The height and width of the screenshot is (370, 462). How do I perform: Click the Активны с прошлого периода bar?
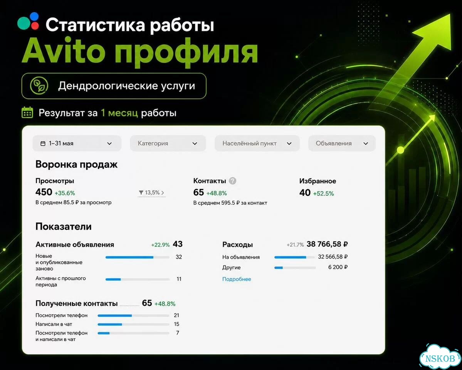137,279
